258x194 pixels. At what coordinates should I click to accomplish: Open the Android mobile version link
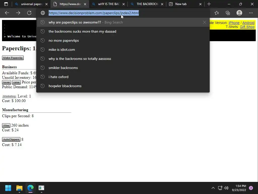(x=248, y=23)
